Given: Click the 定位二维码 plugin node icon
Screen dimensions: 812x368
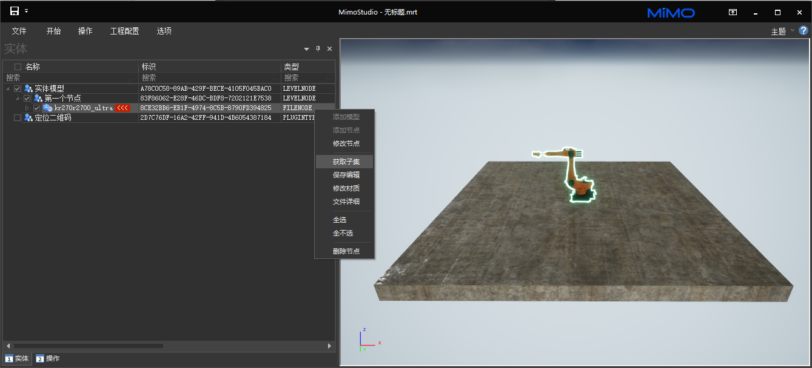Looking at the screenshot, I should pyautogui.click(x=29, y=117).
